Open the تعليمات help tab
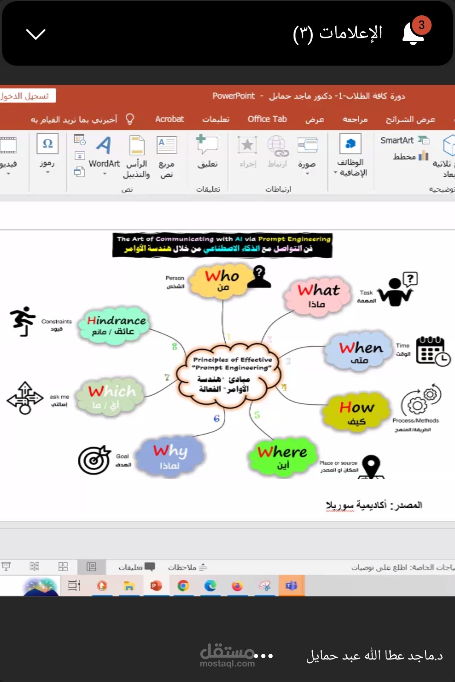455x682 pixels. click(x=216, y=119)
